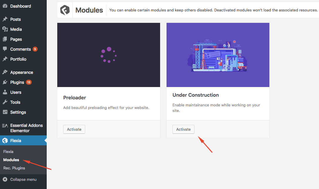Click the Essential Addons EA icon
Screen dimensions: 319x189
[x=5, y=125]
